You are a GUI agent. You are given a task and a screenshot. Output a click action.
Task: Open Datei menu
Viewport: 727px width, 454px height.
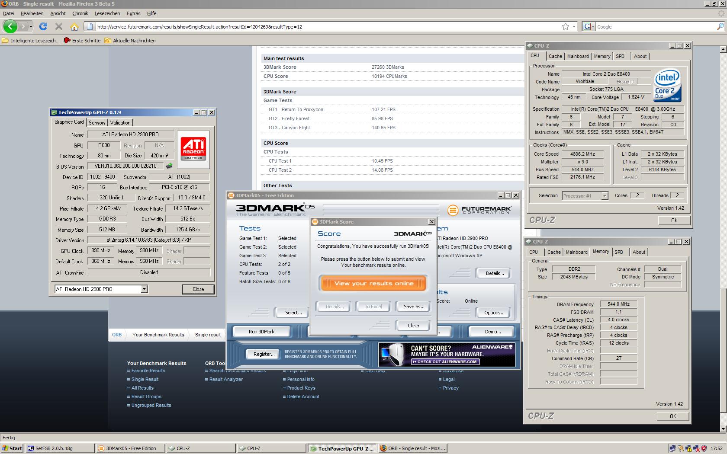(8, 13)
